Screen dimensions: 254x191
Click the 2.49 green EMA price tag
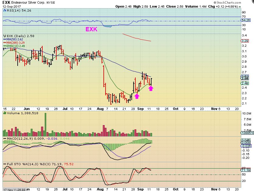[245, 83]
